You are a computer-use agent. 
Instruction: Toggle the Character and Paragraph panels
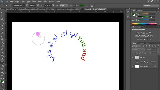[92, 6]
